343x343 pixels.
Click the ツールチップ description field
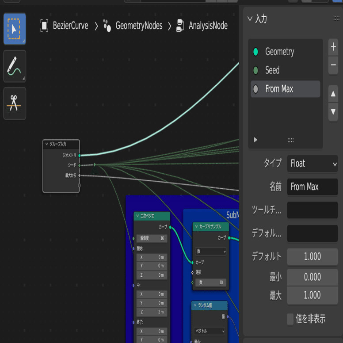[313, 210]
